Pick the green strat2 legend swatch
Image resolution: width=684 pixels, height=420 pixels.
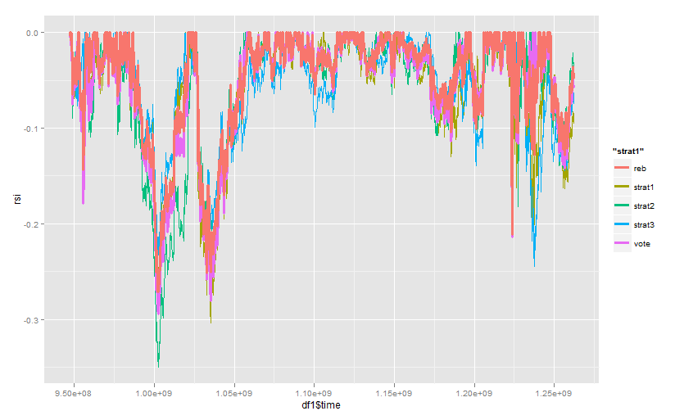pos(623,205)
